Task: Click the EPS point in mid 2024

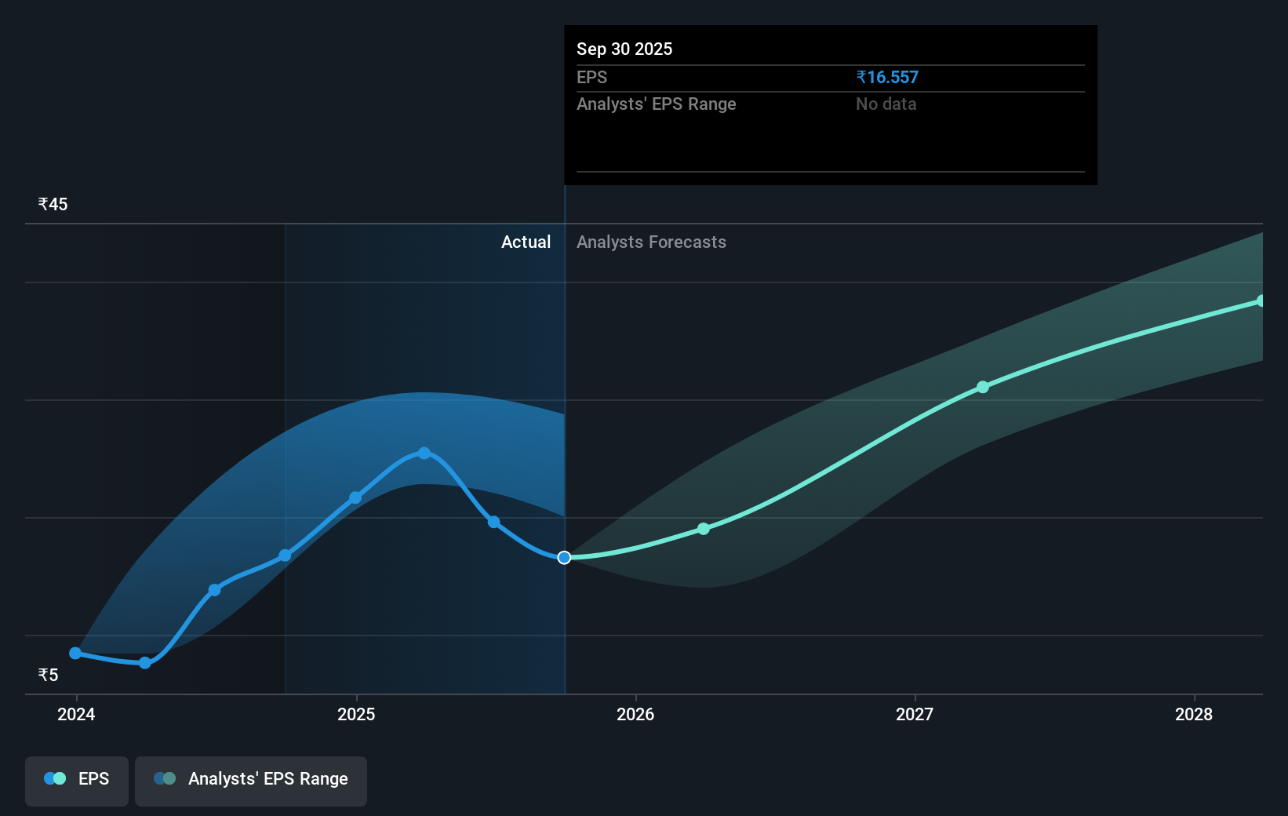Action: point(215,589)
